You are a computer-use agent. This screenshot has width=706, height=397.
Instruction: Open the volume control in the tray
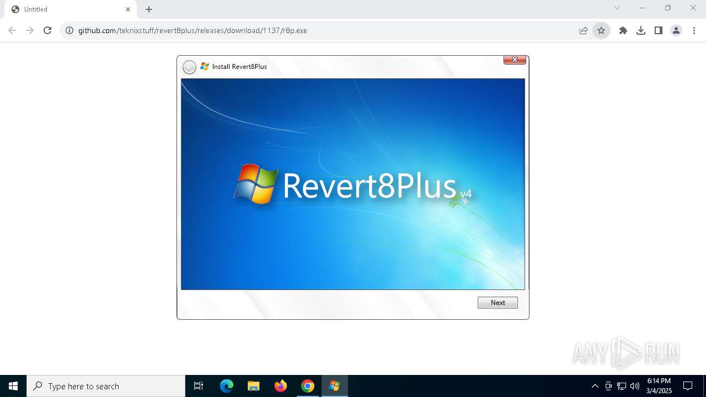click(635, 386)
